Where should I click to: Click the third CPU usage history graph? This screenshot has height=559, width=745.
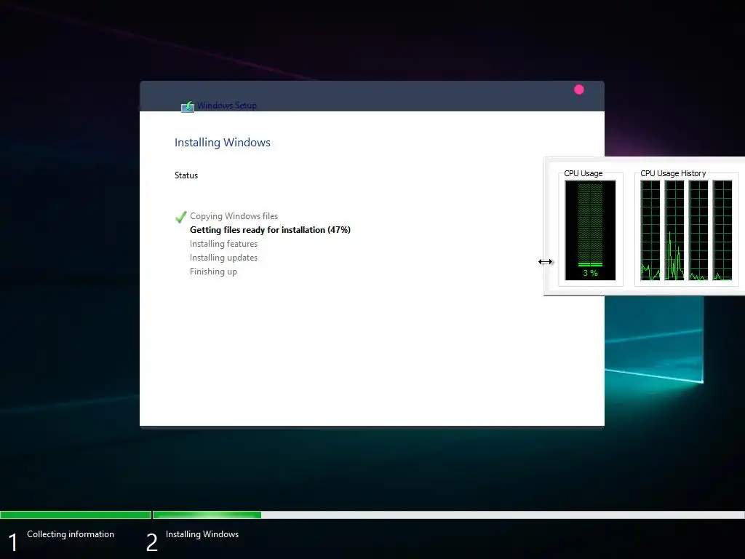click(698, 230)
